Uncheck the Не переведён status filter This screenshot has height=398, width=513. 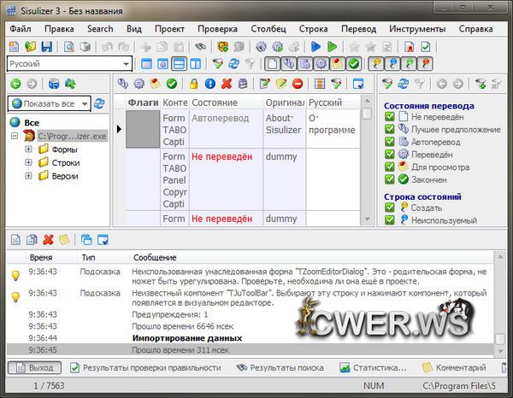coord(389,117)
